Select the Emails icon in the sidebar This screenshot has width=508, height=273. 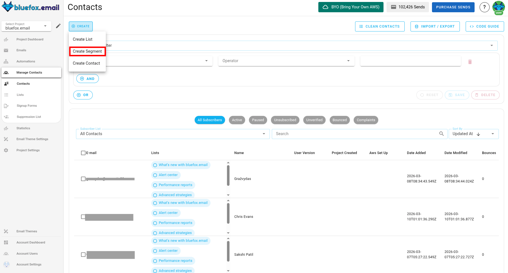(x=6, y=50)
